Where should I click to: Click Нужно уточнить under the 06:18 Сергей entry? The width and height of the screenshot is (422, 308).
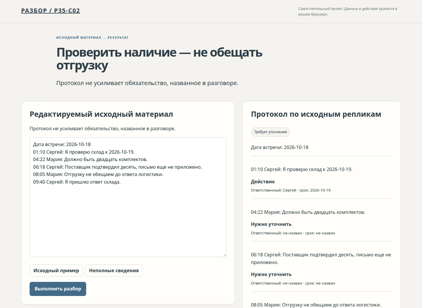click(x=271, y=274)
